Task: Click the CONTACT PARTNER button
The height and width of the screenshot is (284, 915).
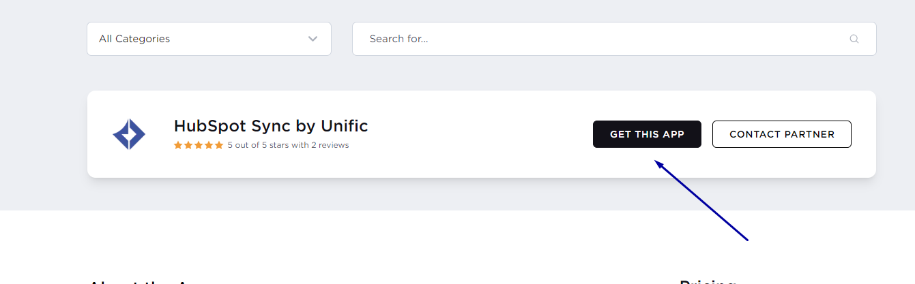Action: click(x=782, y=134)
